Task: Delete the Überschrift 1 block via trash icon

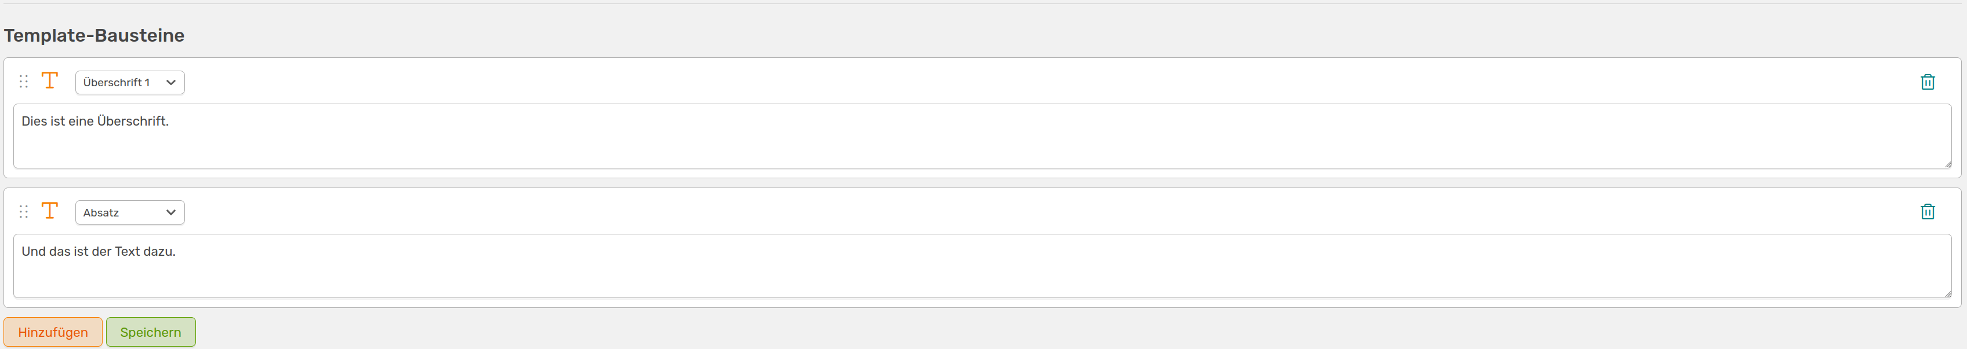Action: pyautogui.click(x=1928, y=82)
